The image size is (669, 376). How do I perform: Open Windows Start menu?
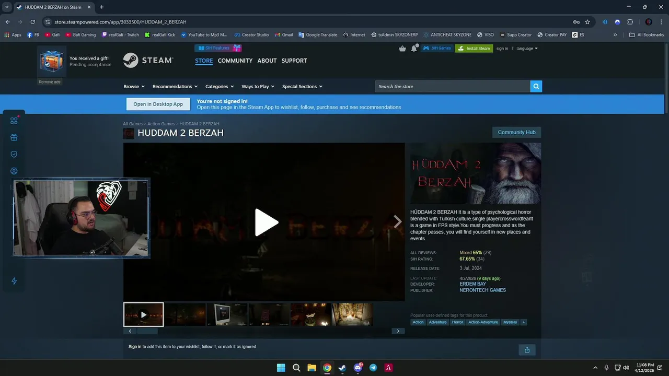[x=281, y=368]
